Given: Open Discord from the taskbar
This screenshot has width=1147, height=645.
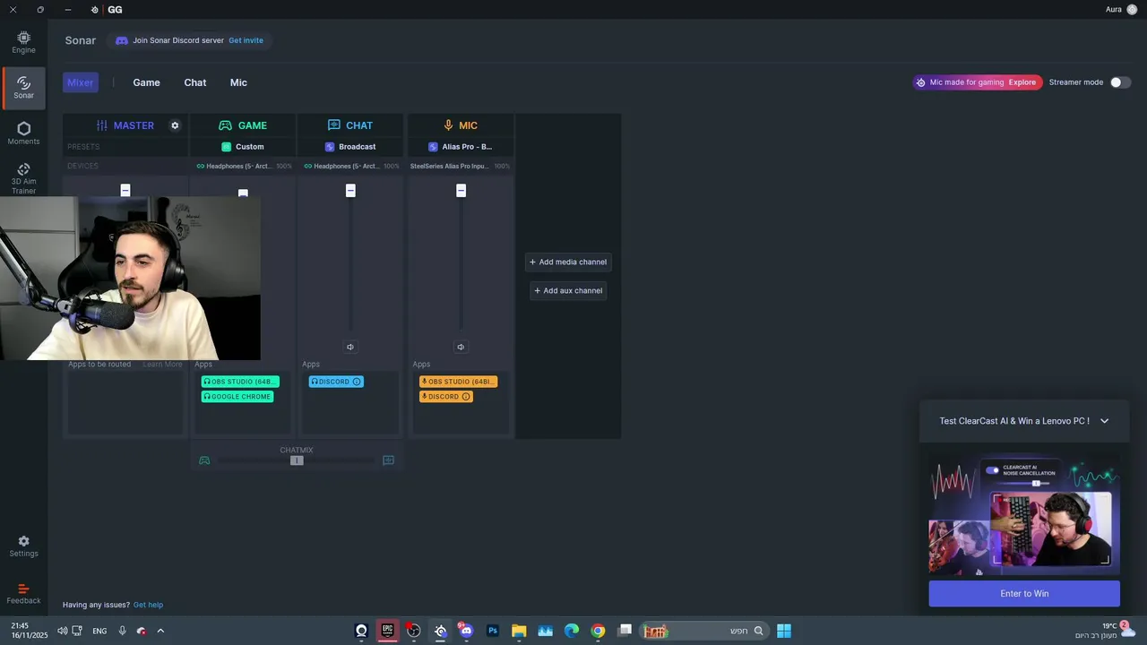Looking at the screenshot, I should coord(466,631).
